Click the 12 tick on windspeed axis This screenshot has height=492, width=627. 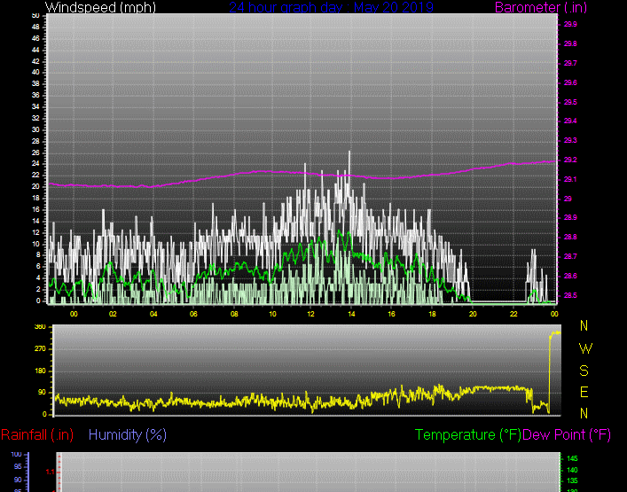click(x=35, y=232)
